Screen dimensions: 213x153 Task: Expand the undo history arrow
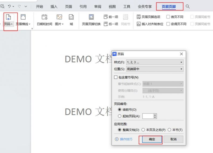[13, 6]
